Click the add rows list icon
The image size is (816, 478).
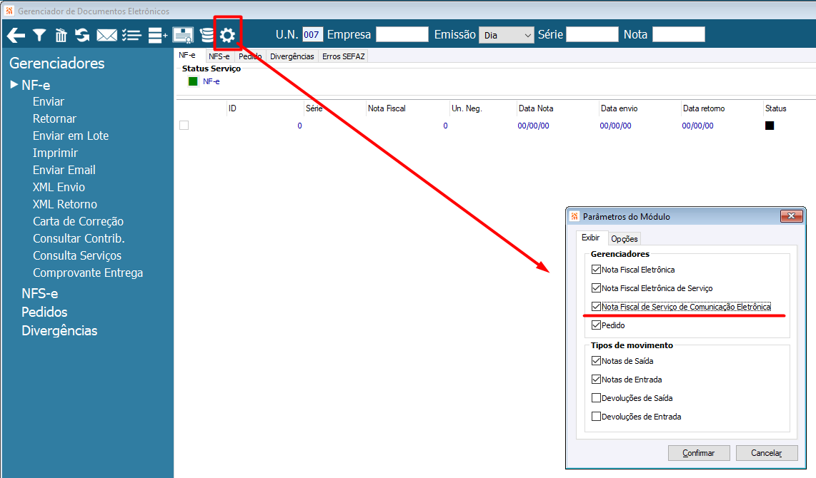coord(158,36)
